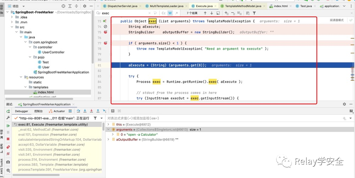Collapse the templates folder
This screenshot has height=178, width=355.
click(x=25, y=87)
